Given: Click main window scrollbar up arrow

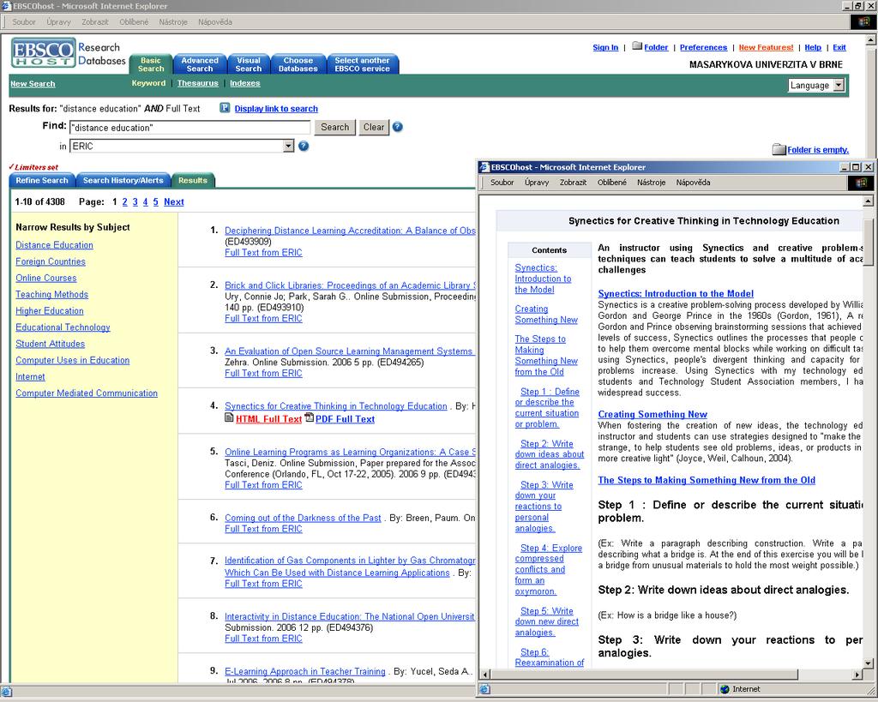Looking at the screenshot, I should pos(871,39).
